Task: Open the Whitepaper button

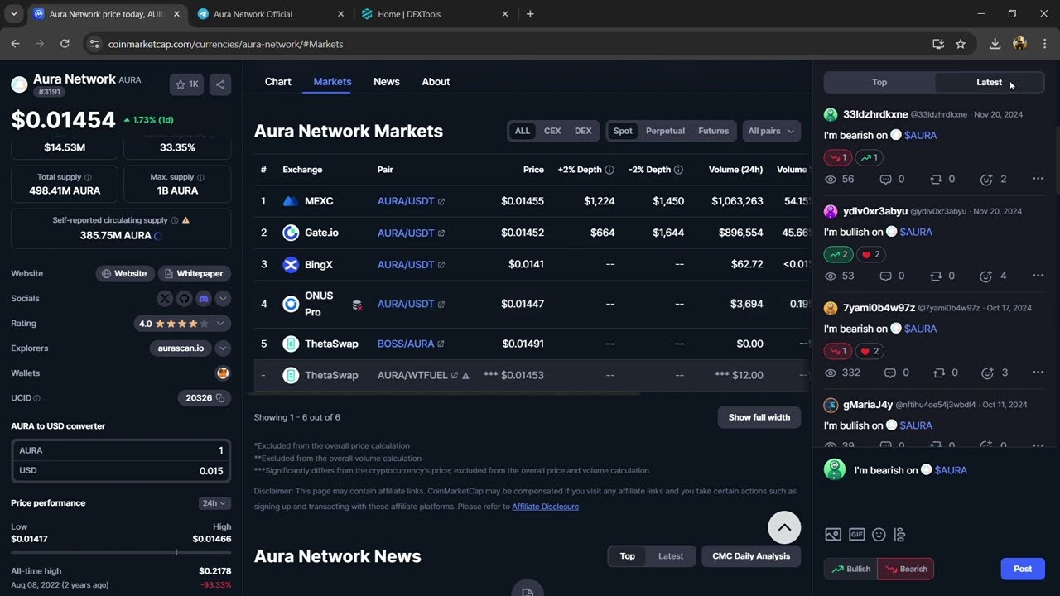Action: [x=195, y=273]
